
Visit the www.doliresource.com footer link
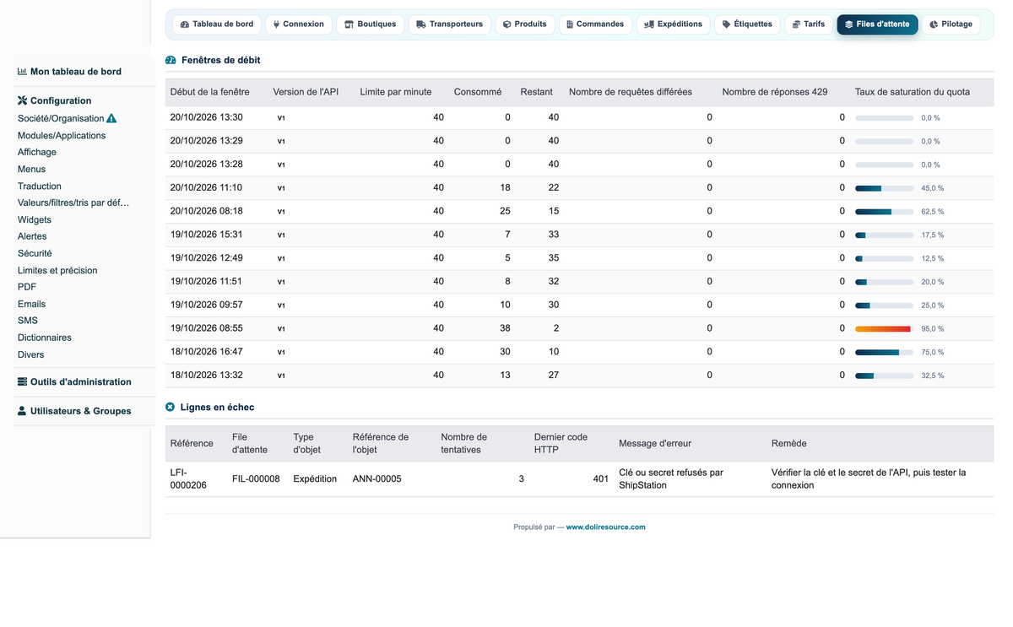pyautogui.click(x=605, y=527)
